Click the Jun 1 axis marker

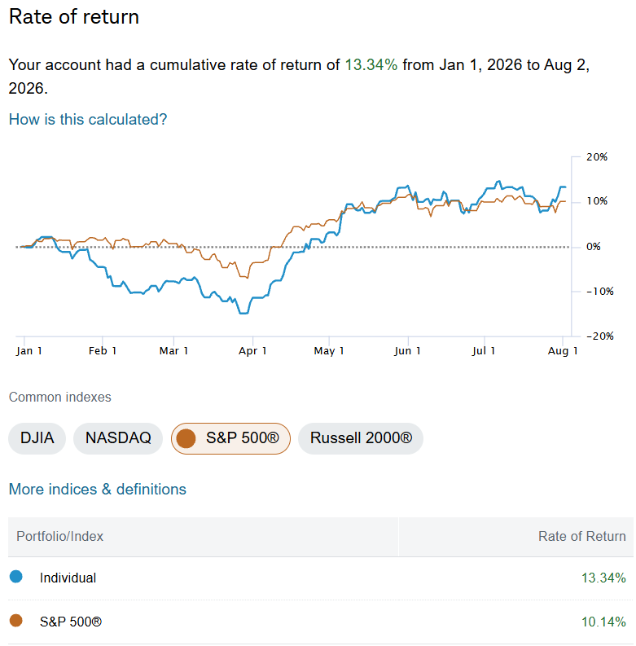[x=407, y=350]
